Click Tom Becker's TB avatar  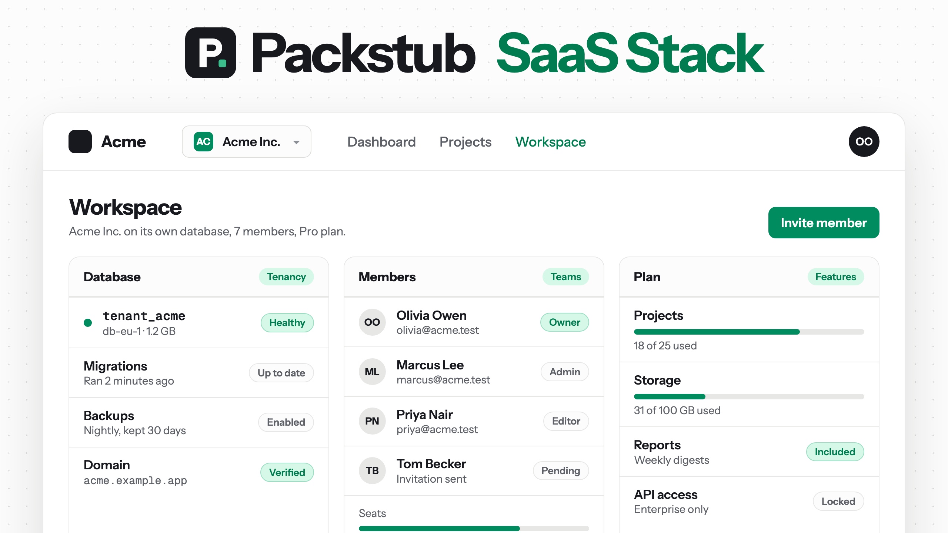pyautogui.click(x=372, y=471)
